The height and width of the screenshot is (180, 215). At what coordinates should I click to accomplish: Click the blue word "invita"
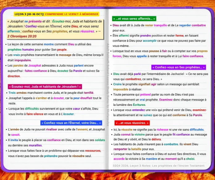[14, 140]
